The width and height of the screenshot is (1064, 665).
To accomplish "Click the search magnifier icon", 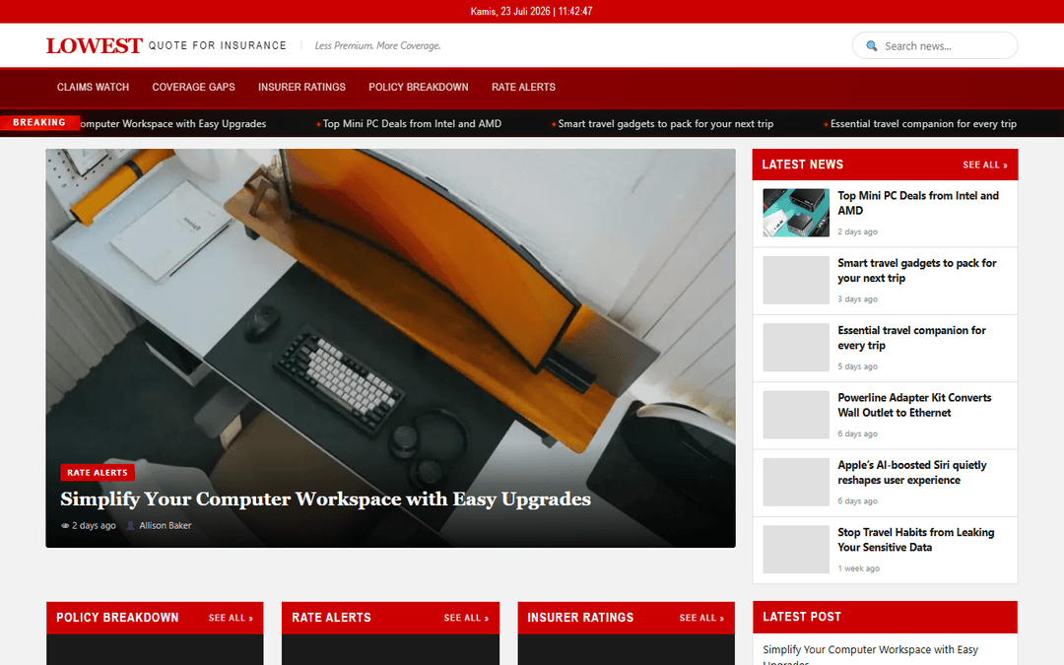I will 871,46.
